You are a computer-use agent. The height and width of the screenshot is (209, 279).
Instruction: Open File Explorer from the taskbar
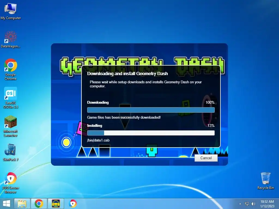tap(22, 204)
